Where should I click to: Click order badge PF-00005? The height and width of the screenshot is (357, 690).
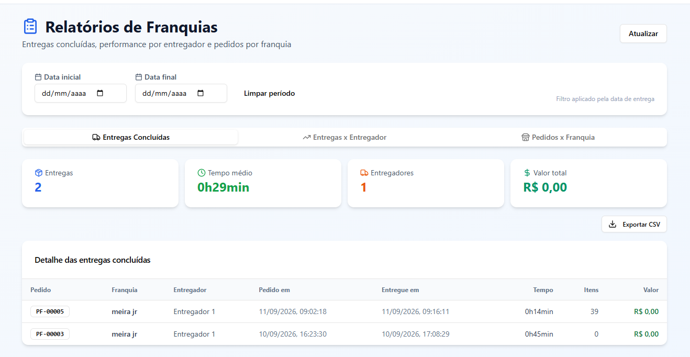[x=50, y=311]
